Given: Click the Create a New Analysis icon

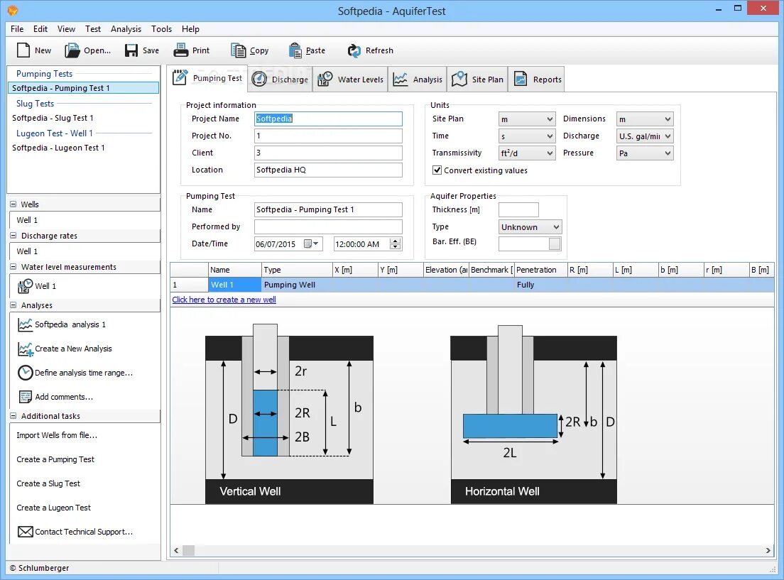Looking at the screenshot, I should click(25, 349).
